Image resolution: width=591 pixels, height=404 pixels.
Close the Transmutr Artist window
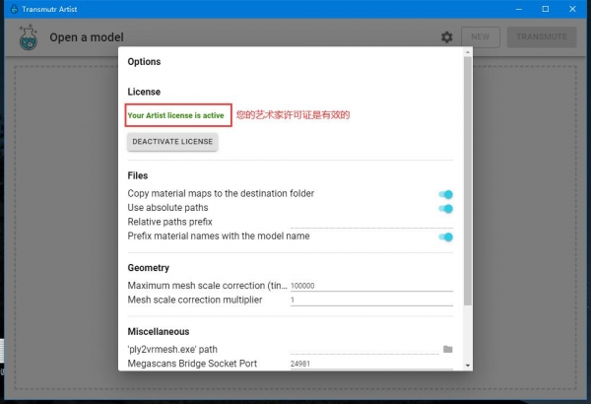click(572, 9)
